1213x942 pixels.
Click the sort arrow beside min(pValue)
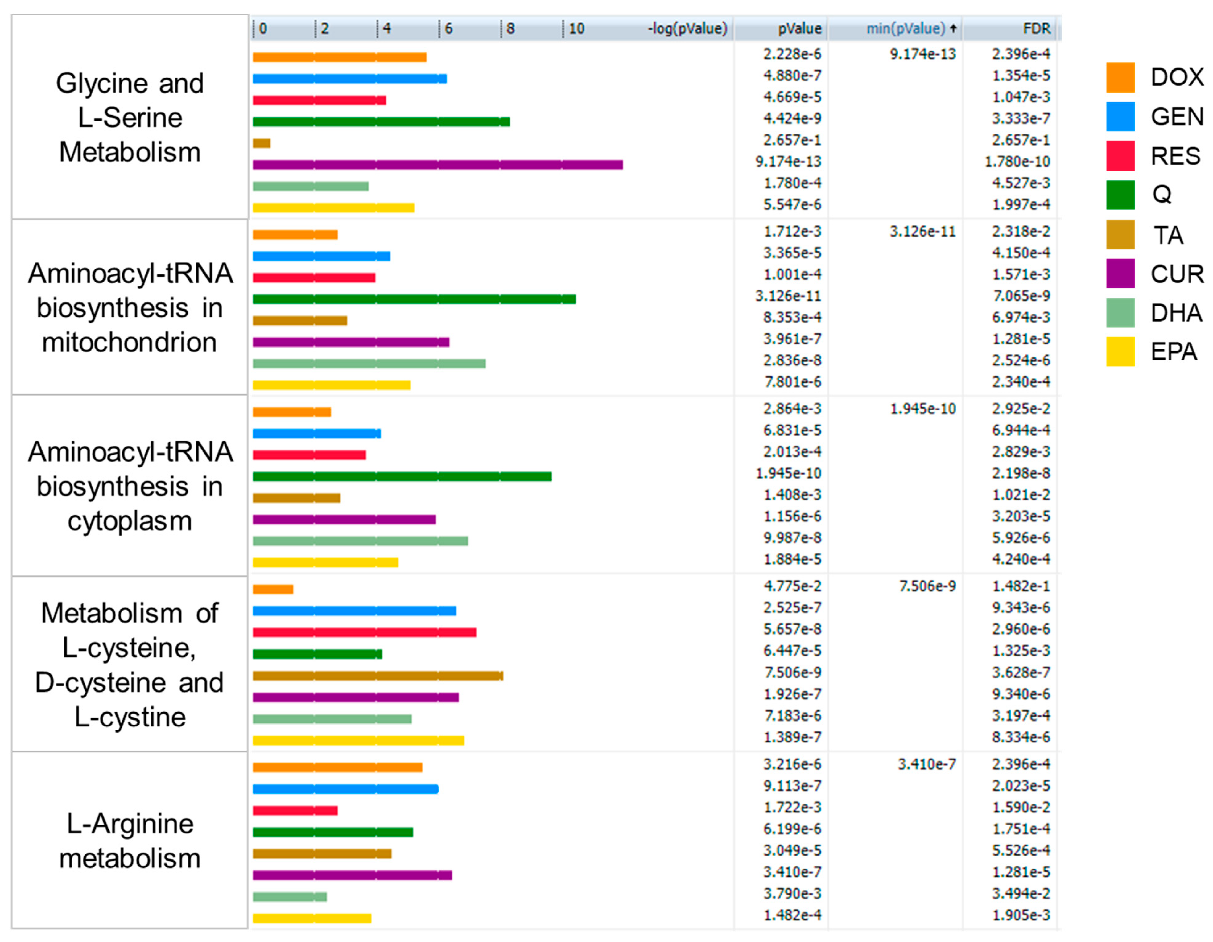[953, 28]
